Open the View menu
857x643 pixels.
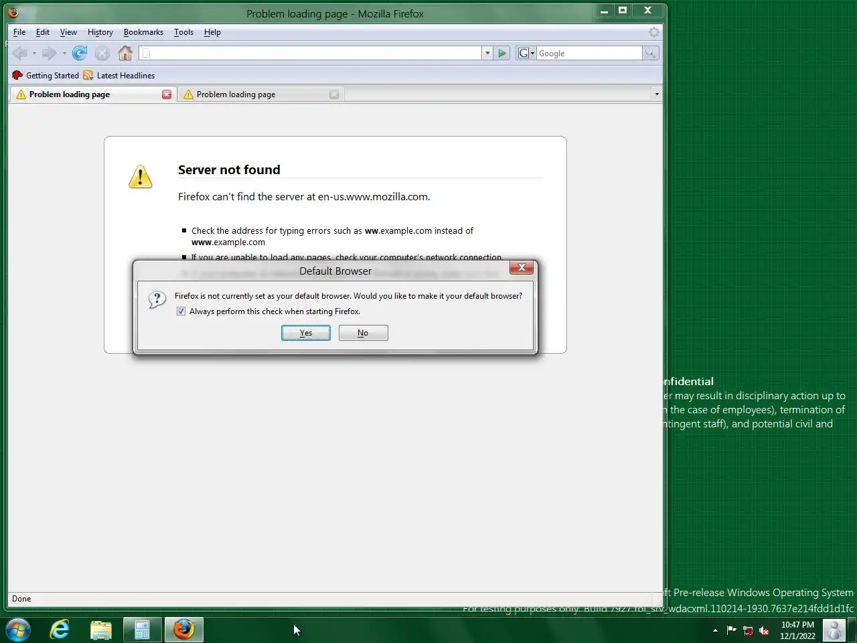[x=68, y=32]
